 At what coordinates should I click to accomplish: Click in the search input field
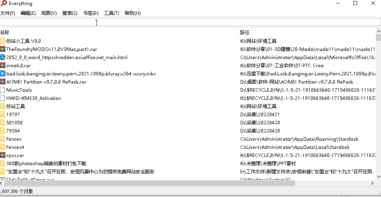pyautogui.click(x=190, y=22)
